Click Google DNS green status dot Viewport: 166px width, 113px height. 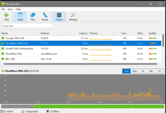coord(3,38)
